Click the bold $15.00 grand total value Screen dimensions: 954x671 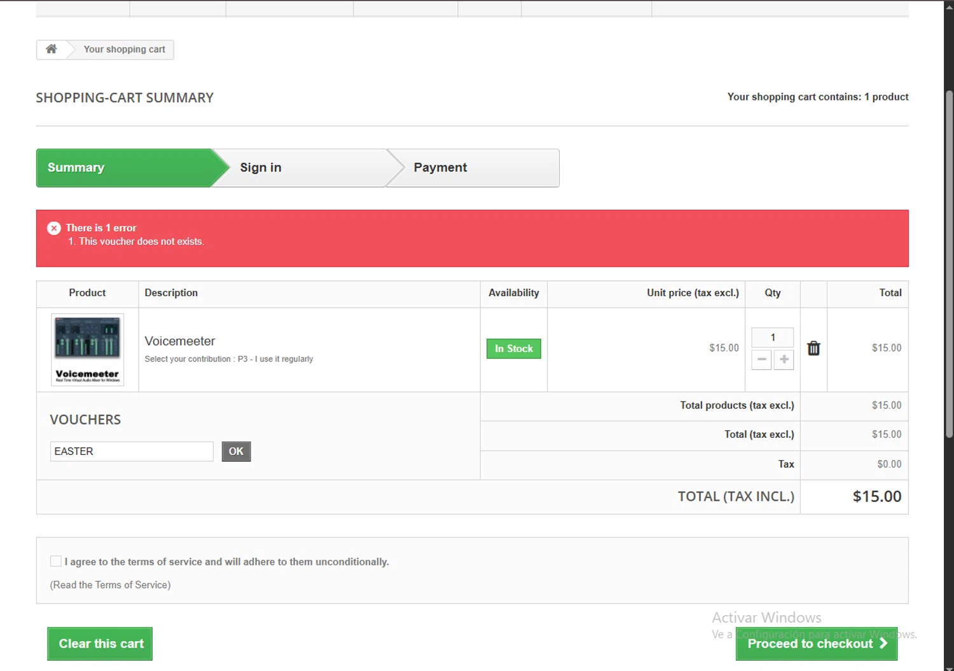tap(877, 496)
